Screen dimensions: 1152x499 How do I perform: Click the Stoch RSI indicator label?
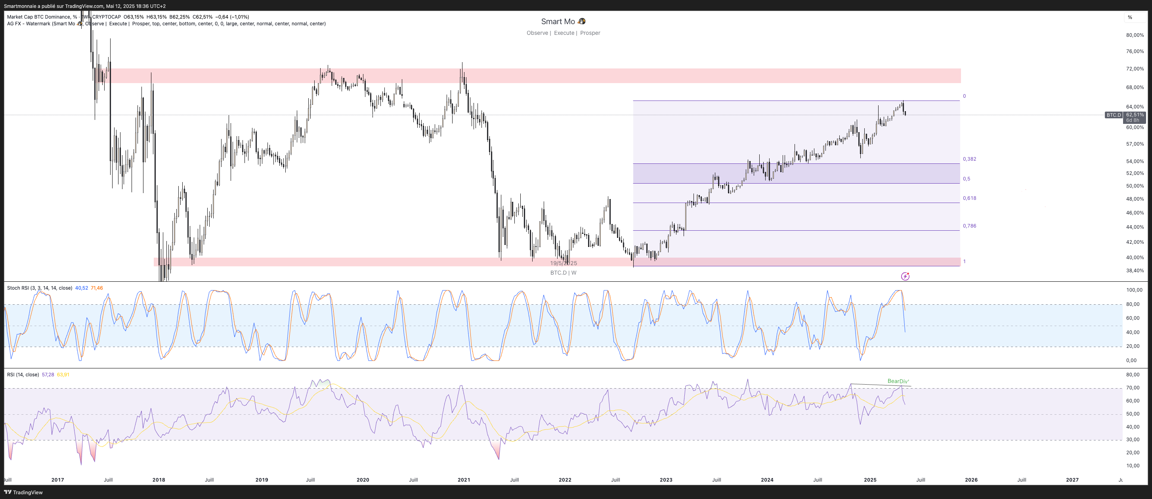[x=39, y=288]
